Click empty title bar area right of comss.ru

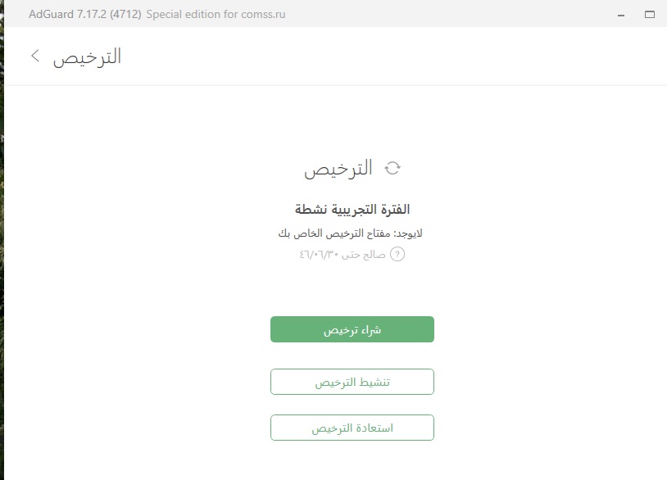447,14
